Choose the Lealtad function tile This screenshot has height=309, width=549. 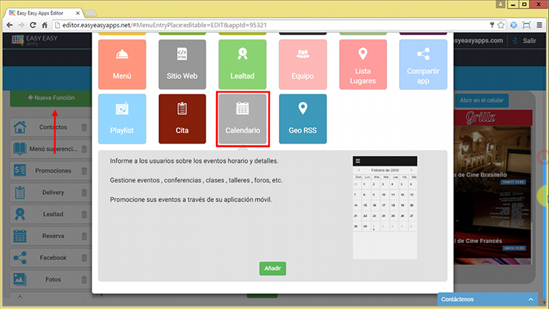[x=242, y=64]
